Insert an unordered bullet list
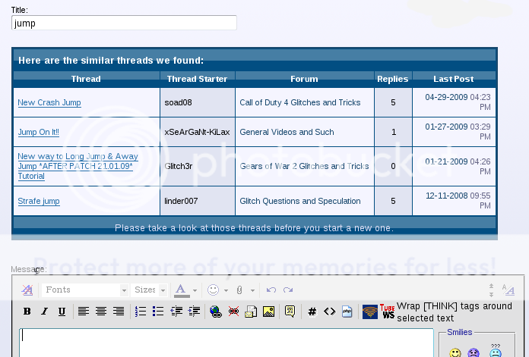Screen dimensions: 529x357 pyautogui.click(x=158, y=312)
